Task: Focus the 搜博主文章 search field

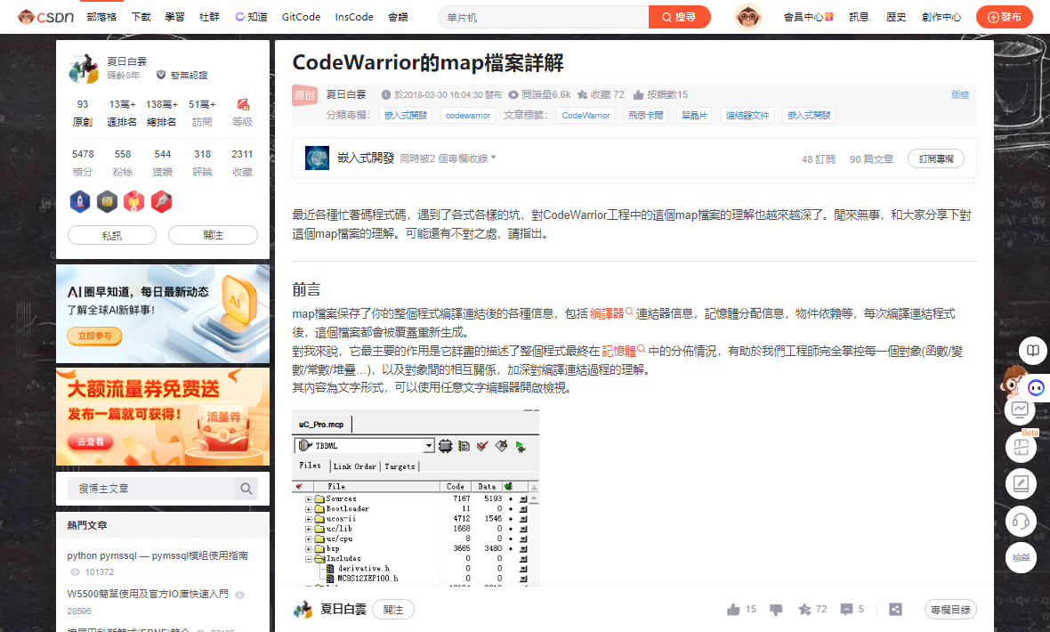Action: 152,489
